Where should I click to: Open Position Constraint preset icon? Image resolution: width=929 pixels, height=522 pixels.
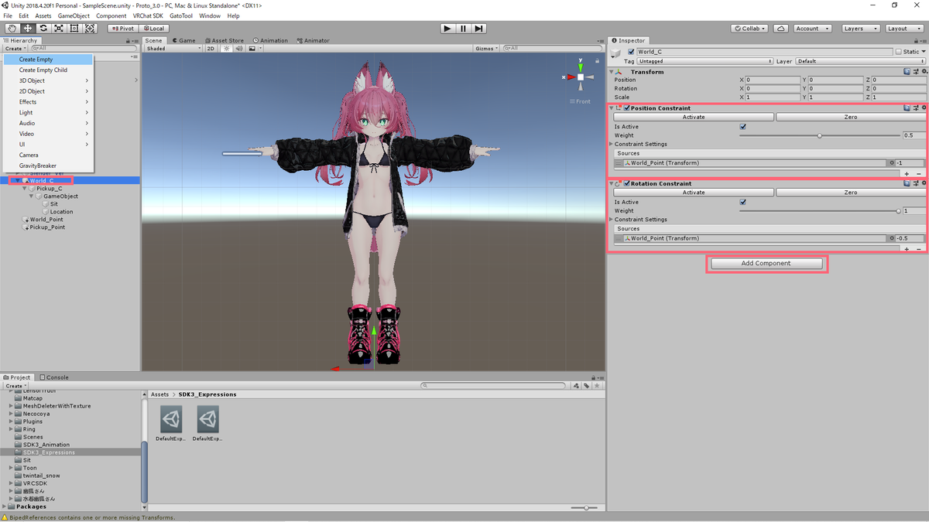pyautogui.click(x=915, y=108)
